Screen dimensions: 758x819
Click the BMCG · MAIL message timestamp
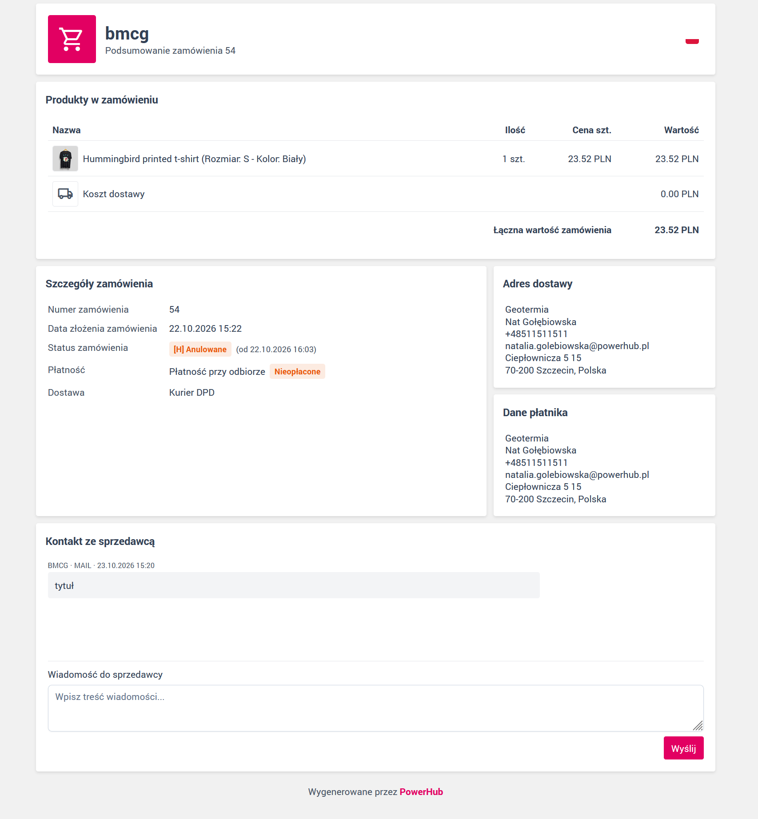click(101, 565)
